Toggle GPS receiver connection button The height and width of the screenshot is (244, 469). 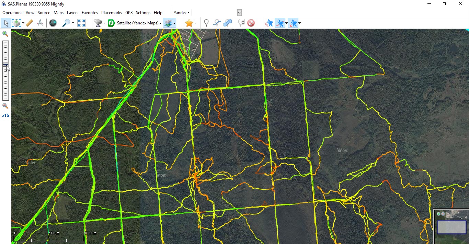(x=269, y=23)
